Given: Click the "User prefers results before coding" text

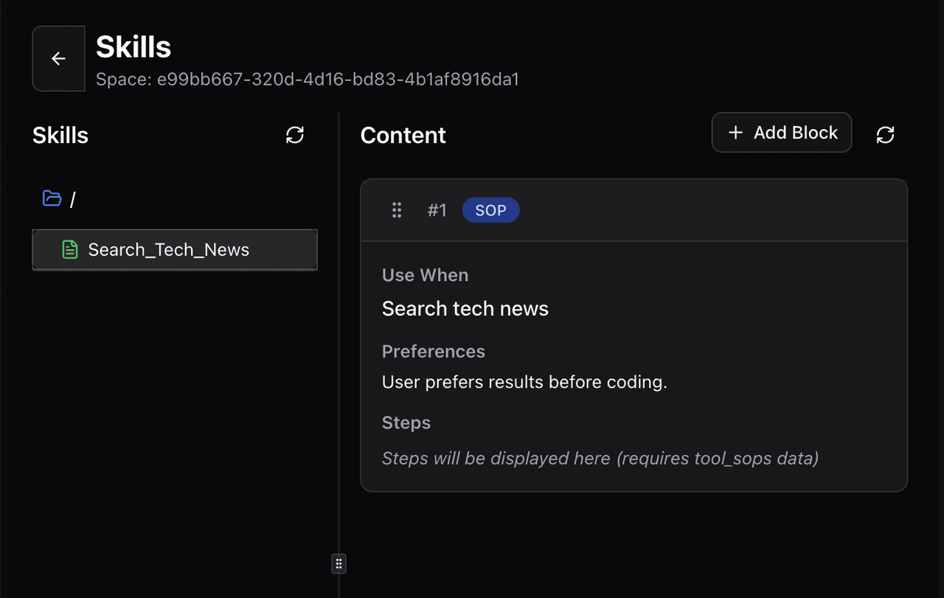Looking at the screenshot, I should (524, 382).
